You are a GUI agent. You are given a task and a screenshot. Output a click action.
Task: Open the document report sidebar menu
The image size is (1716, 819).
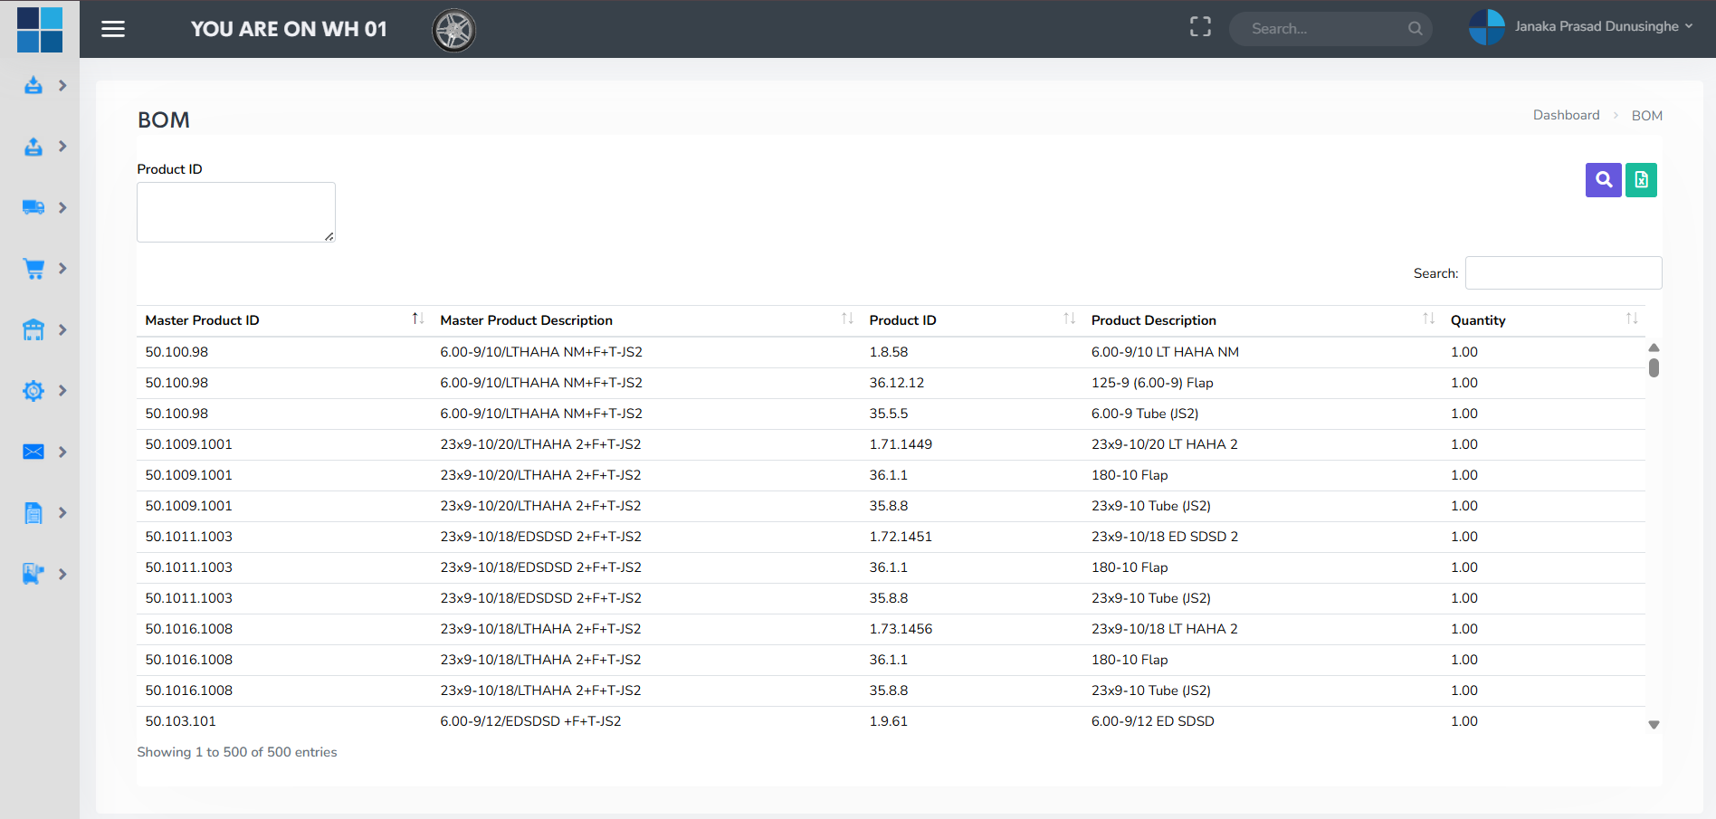33,513
